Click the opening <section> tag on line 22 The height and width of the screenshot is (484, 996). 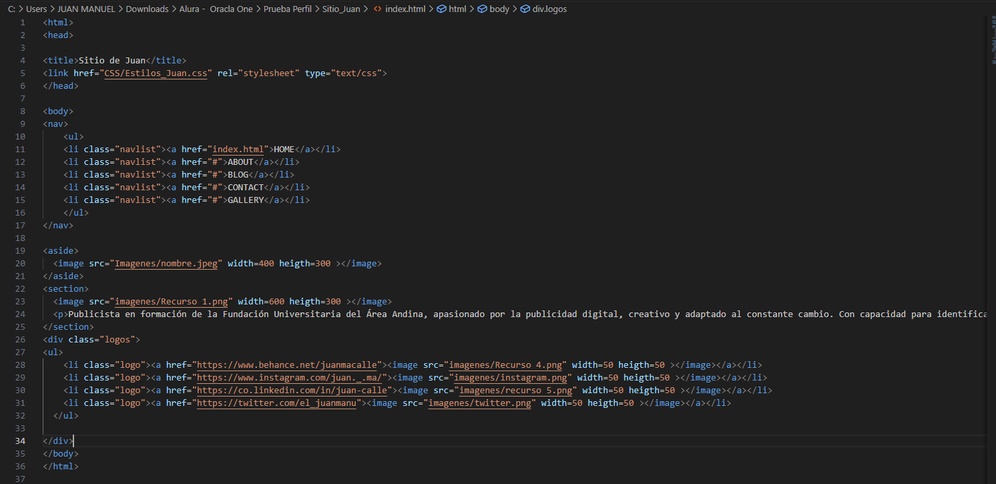(66, 288)
